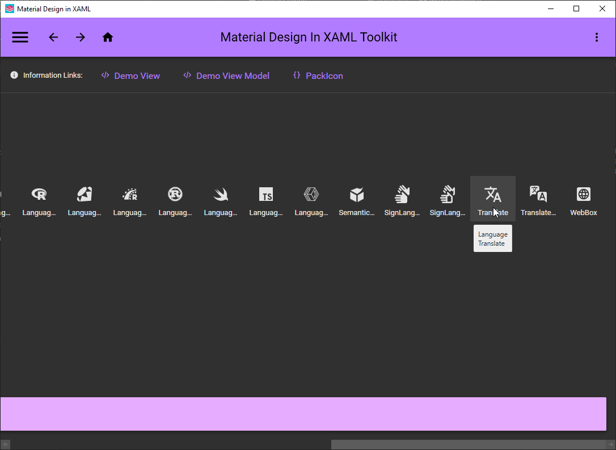
Task: Click the home icon in the toolbar
Action: click(x=108, y=37)
